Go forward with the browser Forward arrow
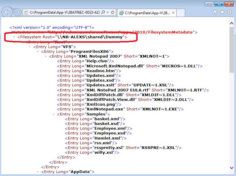This screenshot has width=236, height=176. tap(18, 12)
